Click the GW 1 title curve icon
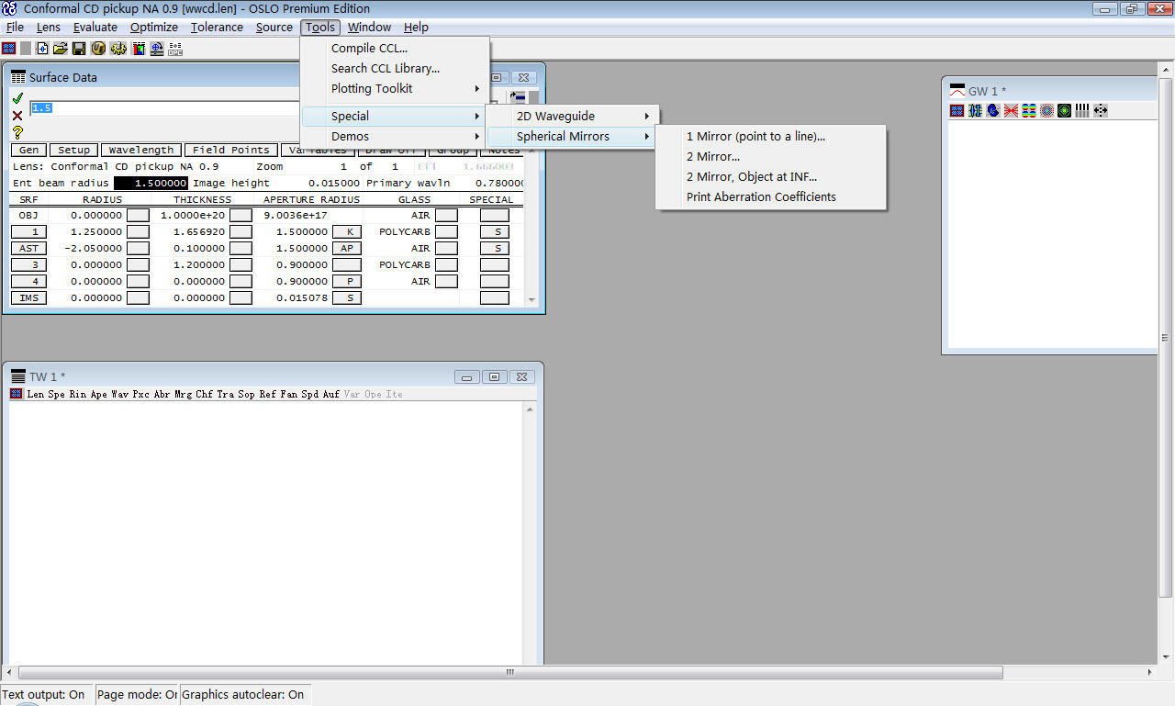The width and height of the screenshot is (1175, 706). [957, 91]
